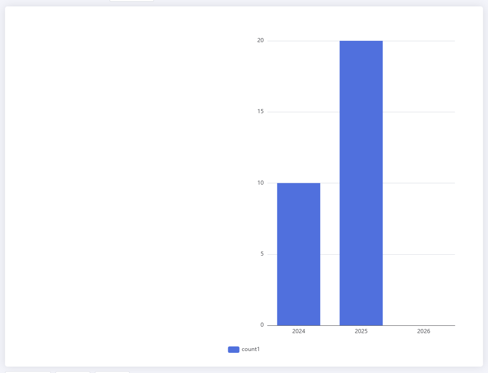Screen dimensions: 488x373
Task: Toggle the count1 legend color swatch
Action: coord(233,350)
